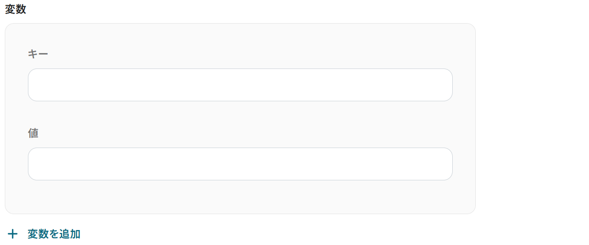Activate the text field under キー
This screenshot has width=589, height=245.
240,85
